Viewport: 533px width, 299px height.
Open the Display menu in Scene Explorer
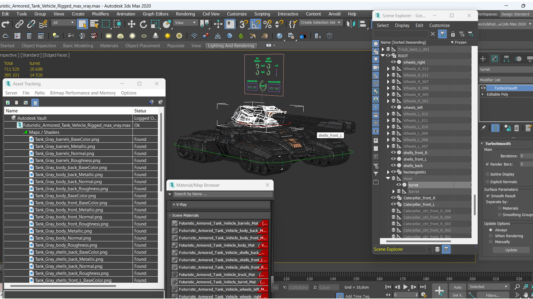coord(402,25)
